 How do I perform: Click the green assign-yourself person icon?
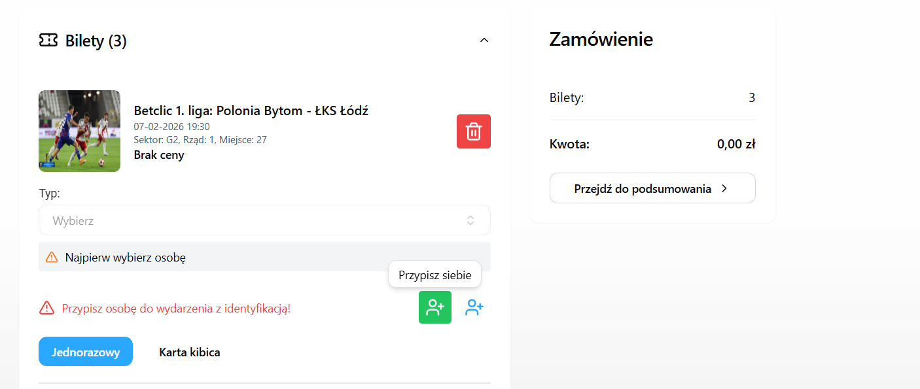434,307
